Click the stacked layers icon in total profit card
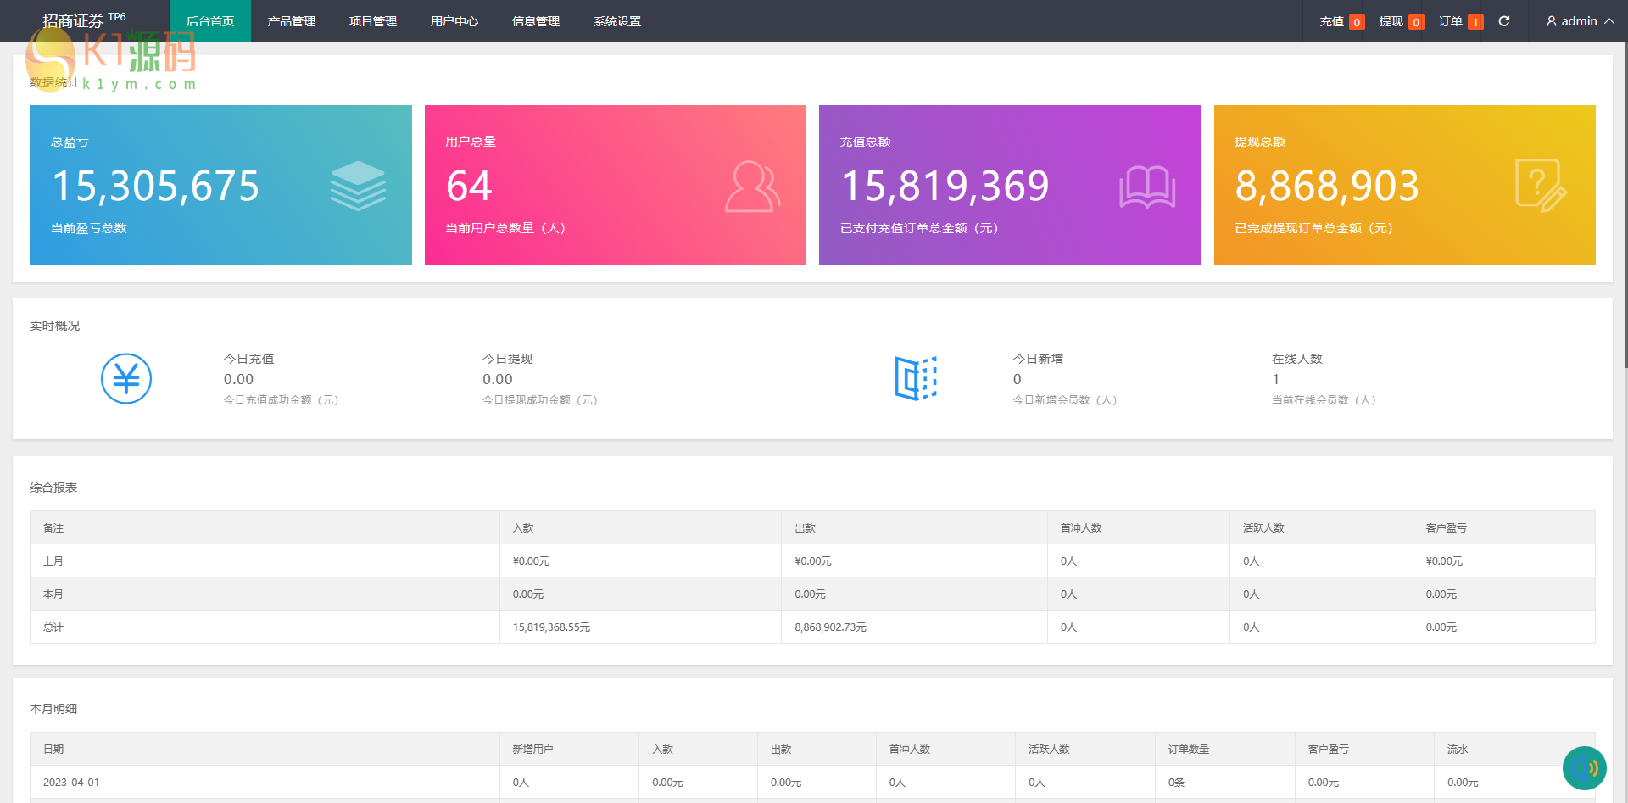Image resolution: width=1628 pixels, height=803 pixels. point(358,186)
